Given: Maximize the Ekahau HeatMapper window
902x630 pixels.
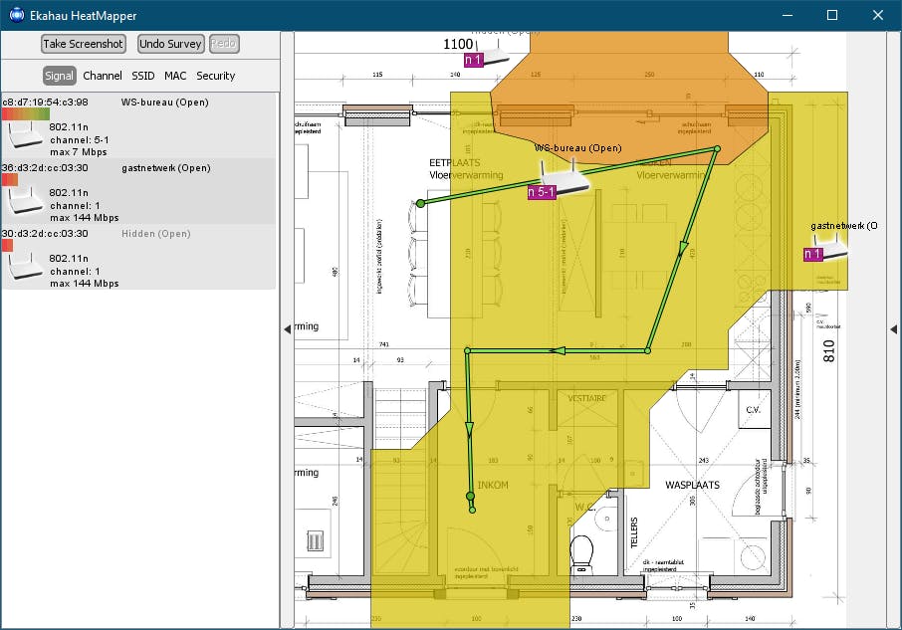Looking at the screenshot, I should coord(832,15).
